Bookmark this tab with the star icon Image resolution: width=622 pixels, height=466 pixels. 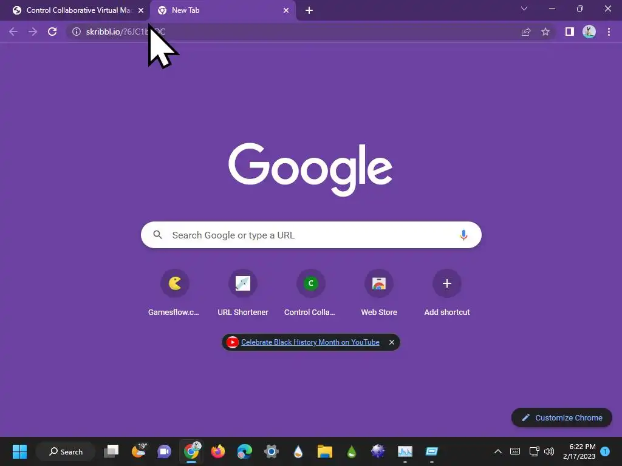coord(545,32)
